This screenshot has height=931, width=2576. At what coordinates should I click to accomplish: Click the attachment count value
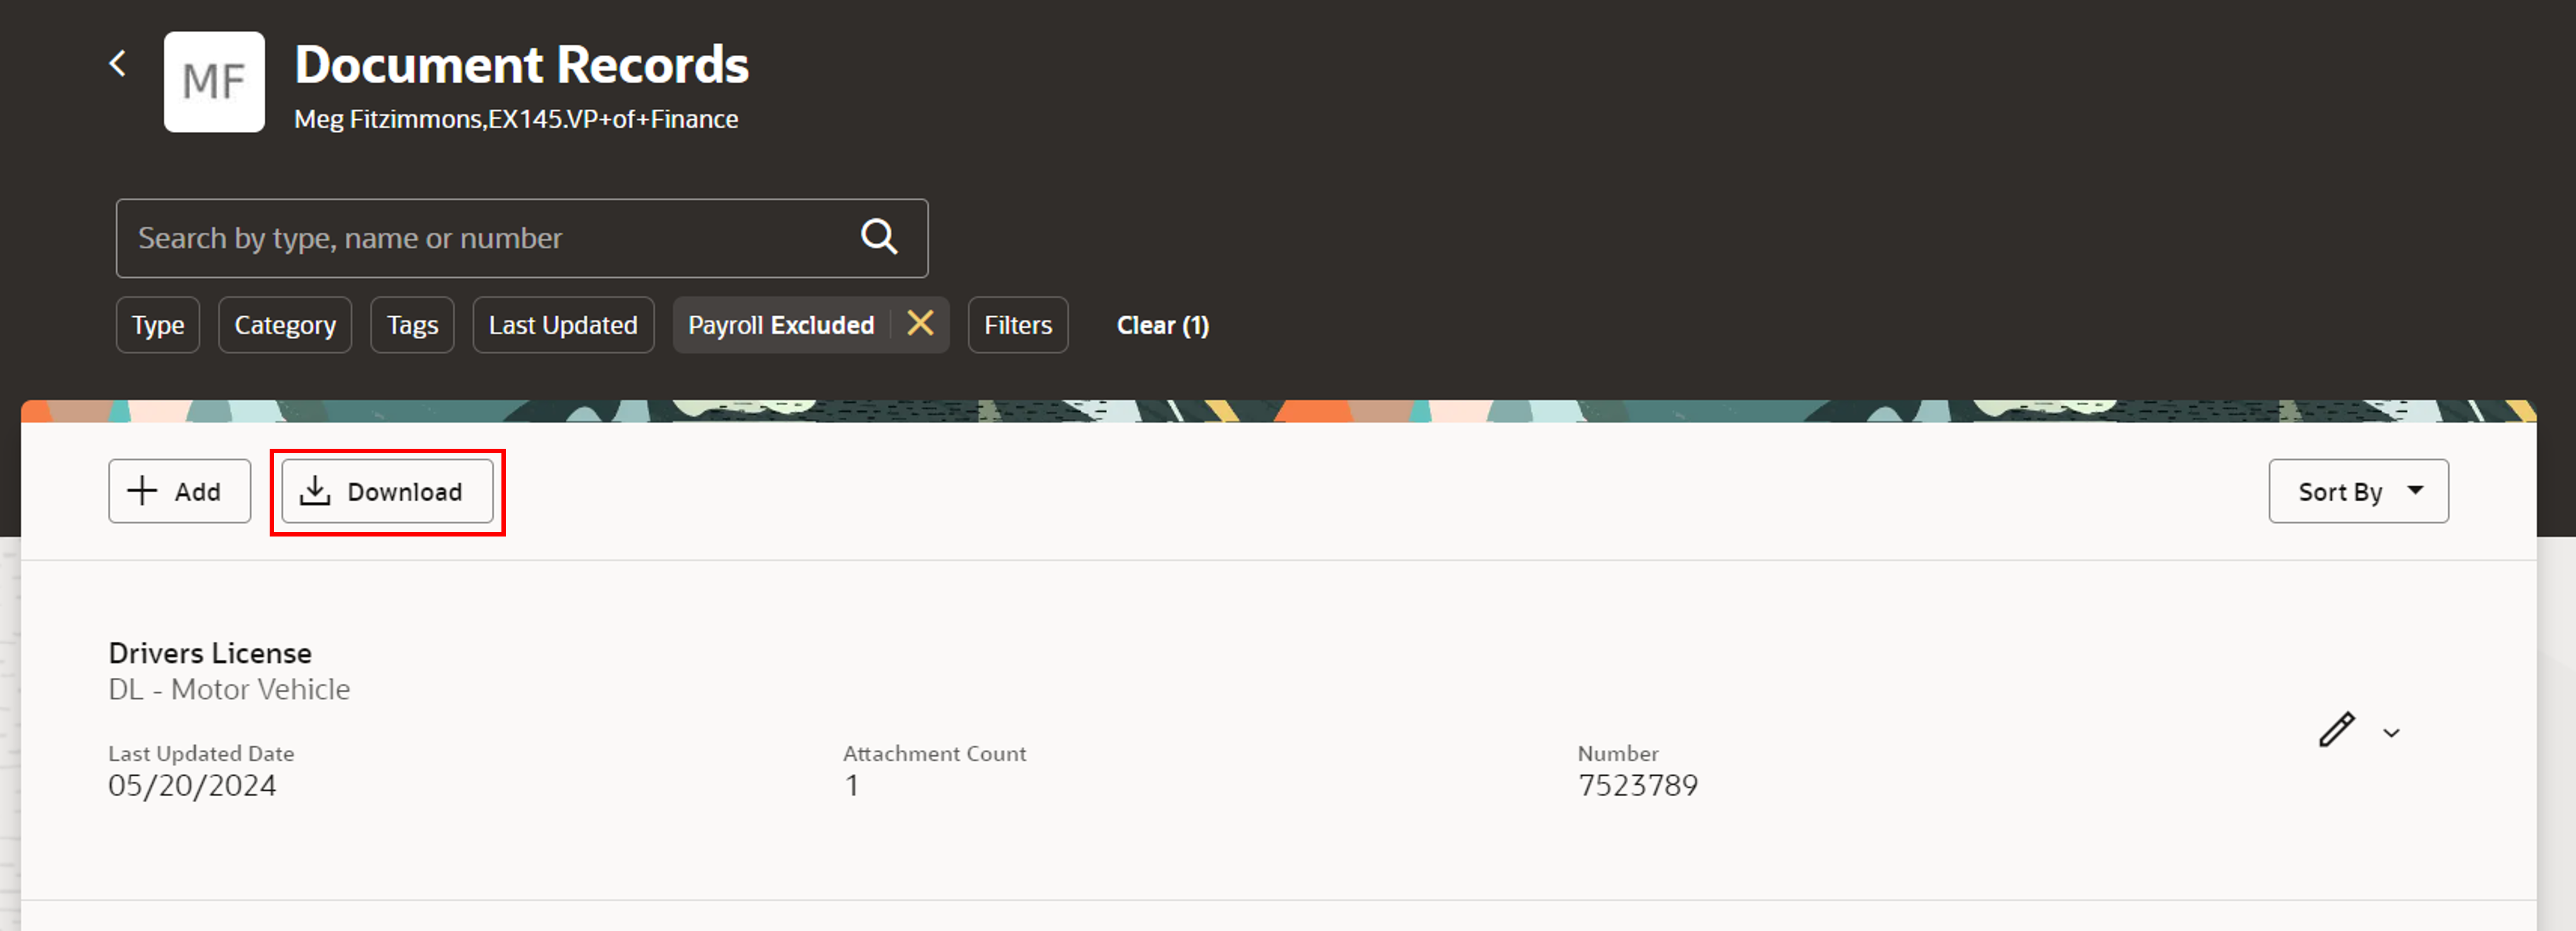click(x=852, y=786)
